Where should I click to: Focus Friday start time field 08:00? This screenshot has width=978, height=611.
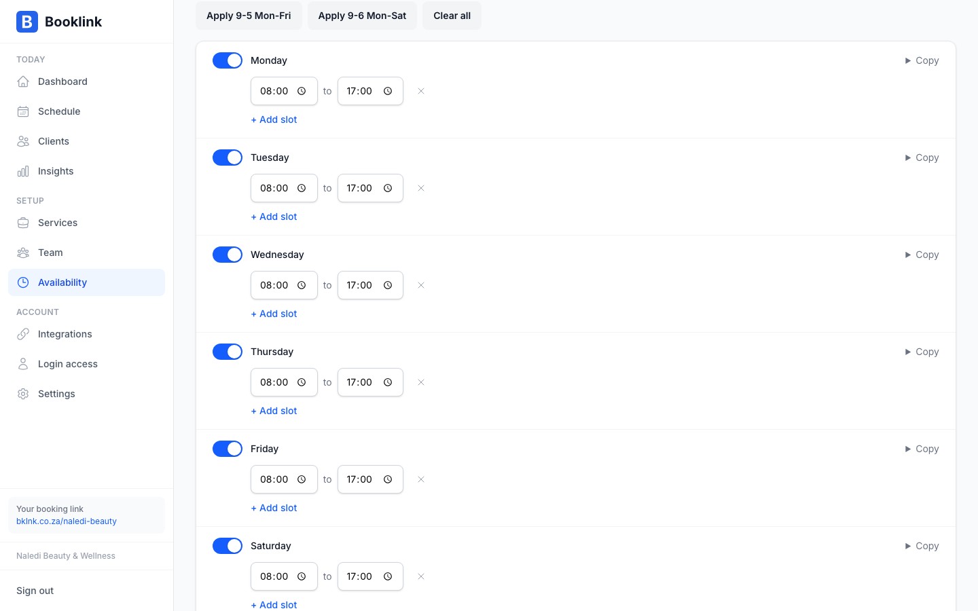(284, 479)
